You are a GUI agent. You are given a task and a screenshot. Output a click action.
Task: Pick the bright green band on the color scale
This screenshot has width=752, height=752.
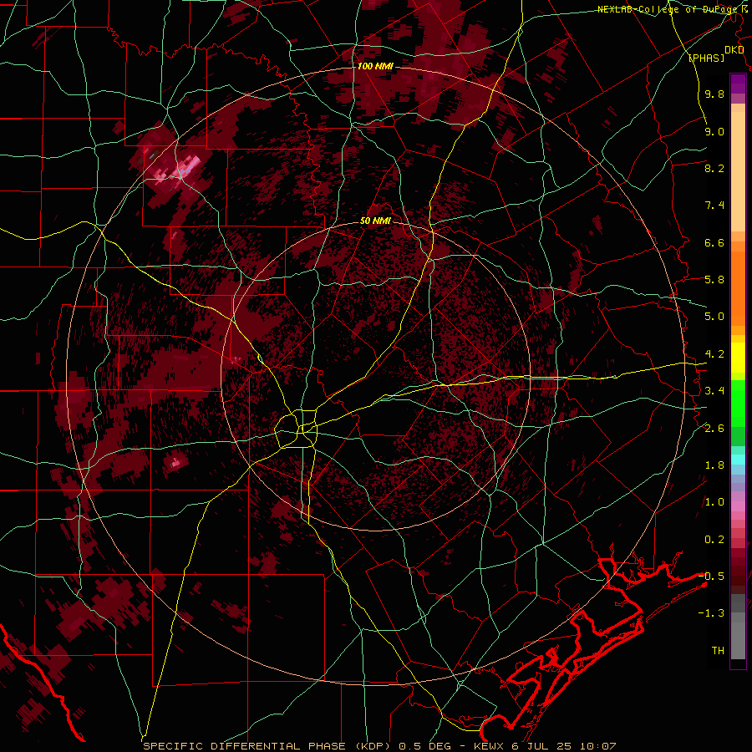[x=738, y=403]
